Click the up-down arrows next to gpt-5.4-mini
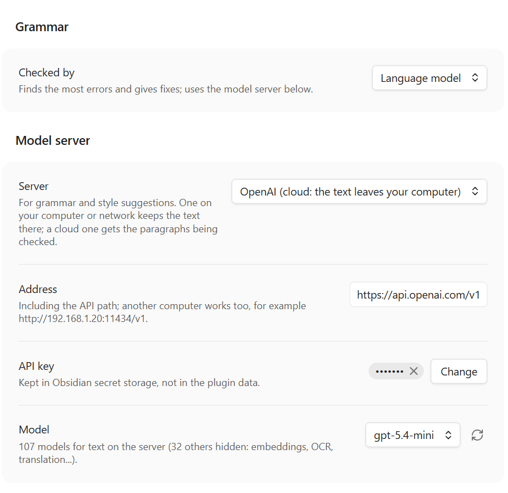 tap(448, 435)
